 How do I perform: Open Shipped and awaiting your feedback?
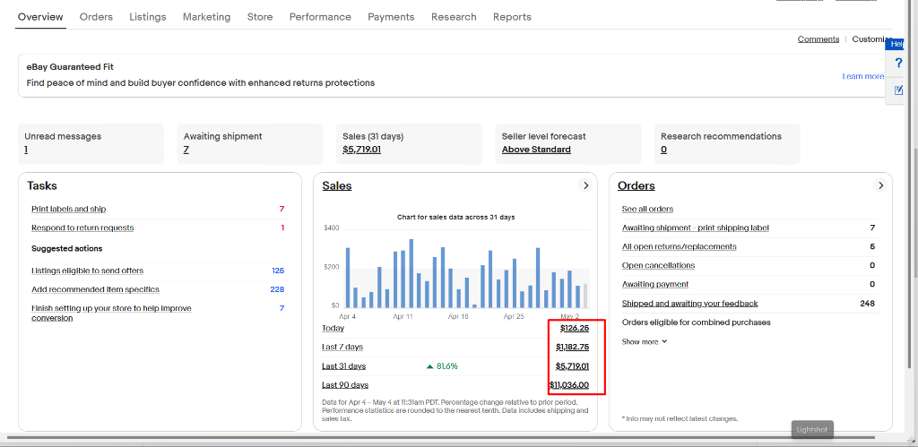pyautogui.click(x=689, y=303)
